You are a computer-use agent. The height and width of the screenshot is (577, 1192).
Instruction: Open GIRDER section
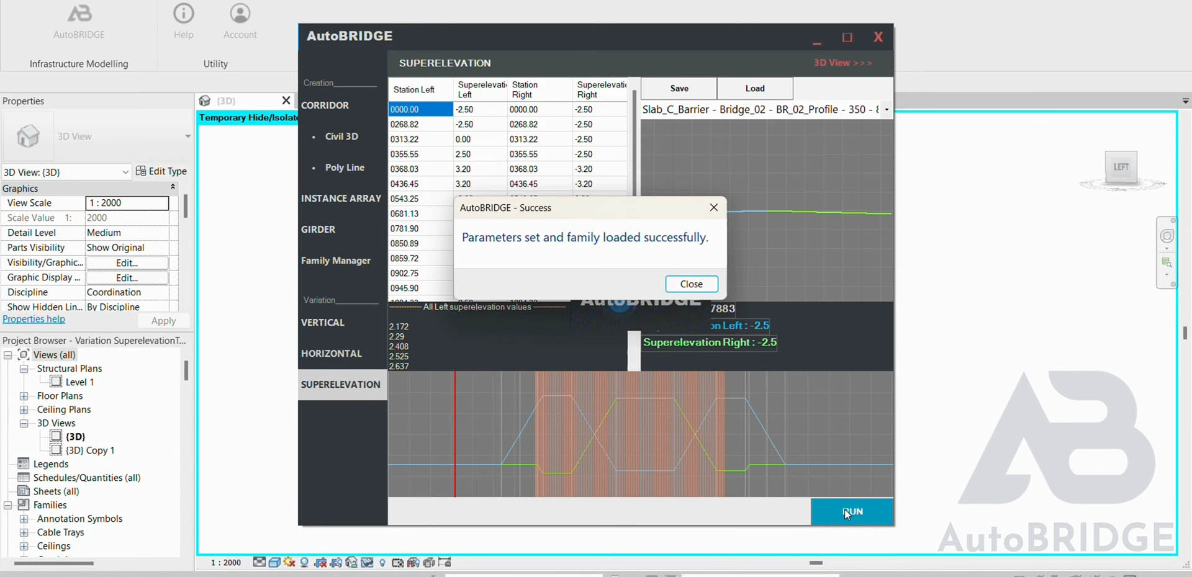click(318, 230)
